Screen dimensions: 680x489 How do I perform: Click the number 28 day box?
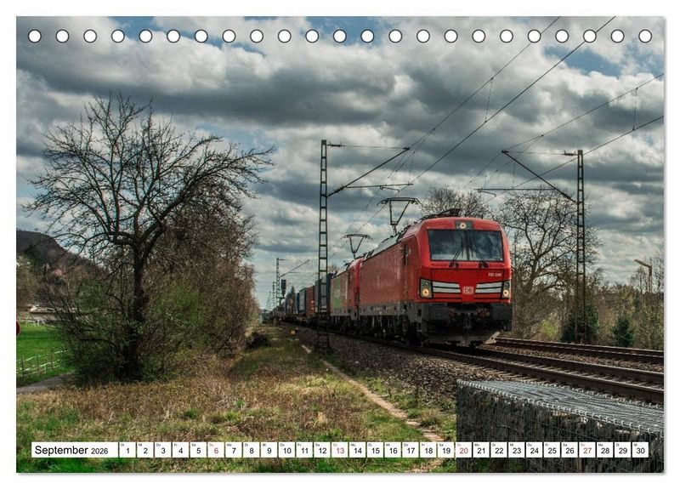(x=605, y=450)
